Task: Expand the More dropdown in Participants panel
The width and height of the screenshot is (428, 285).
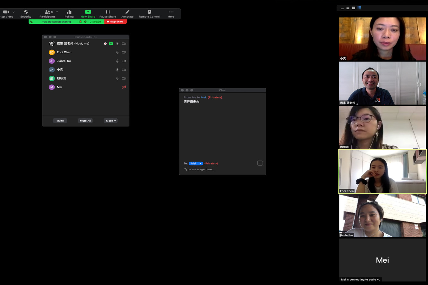Action: pos(111,121)
